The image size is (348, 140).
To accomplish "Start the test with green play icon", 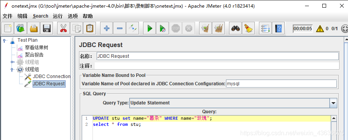I will [149, 28].
